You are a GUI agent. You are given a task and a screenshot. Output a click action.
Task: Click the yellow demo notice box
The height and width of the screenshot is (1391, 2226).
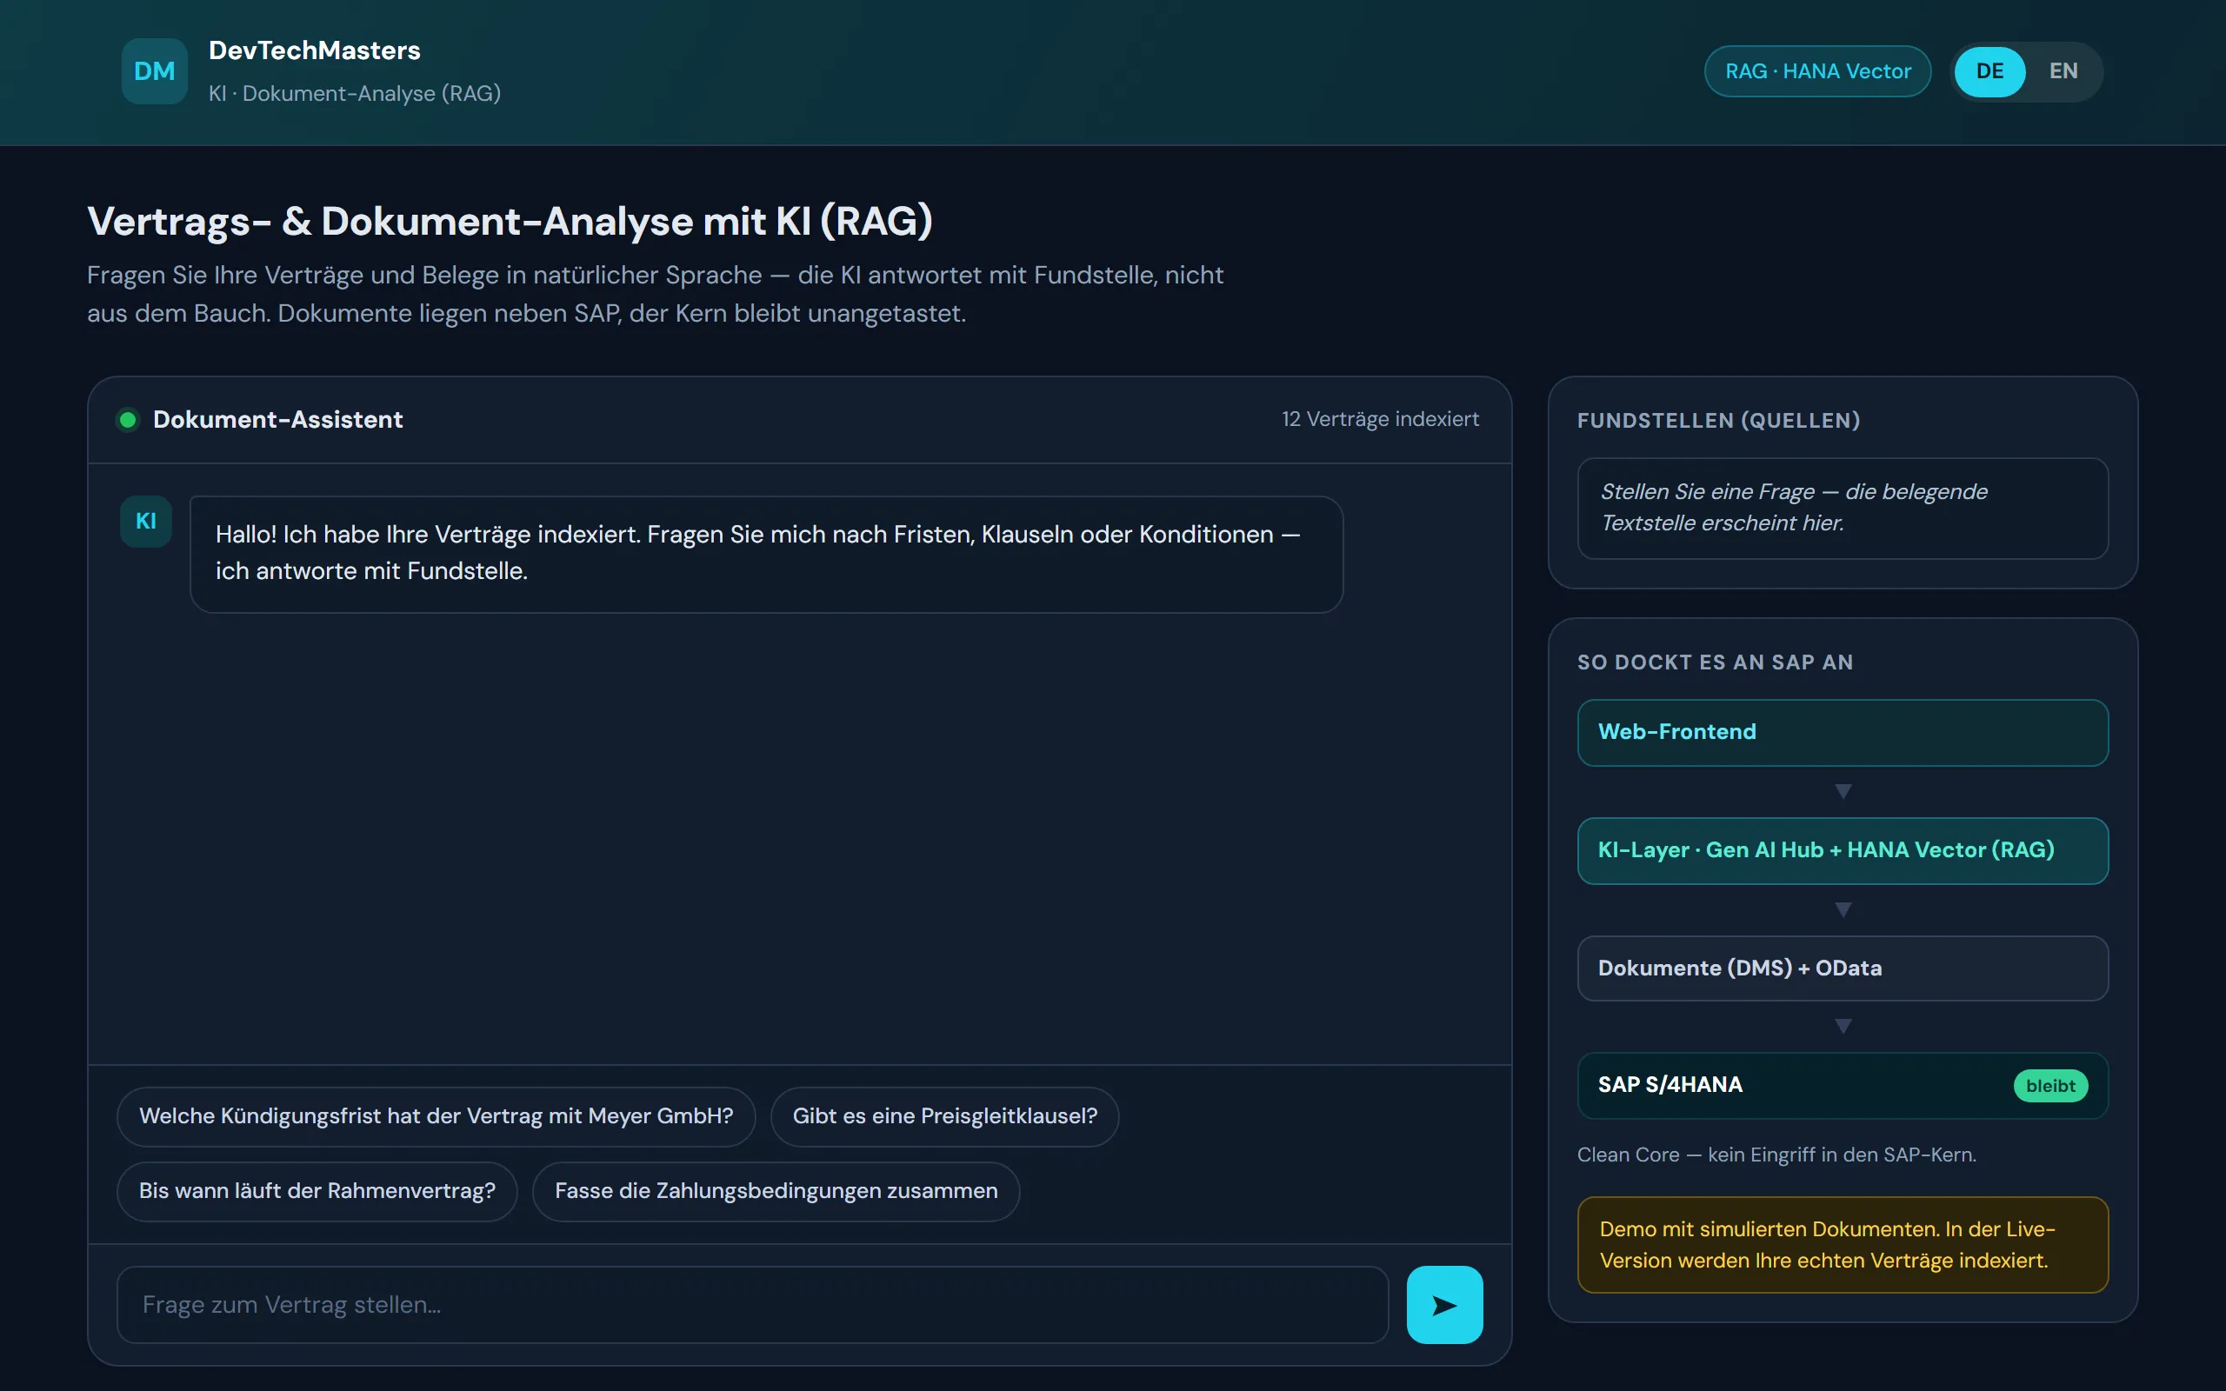pyautogui.click(x=1843, y=1245)
